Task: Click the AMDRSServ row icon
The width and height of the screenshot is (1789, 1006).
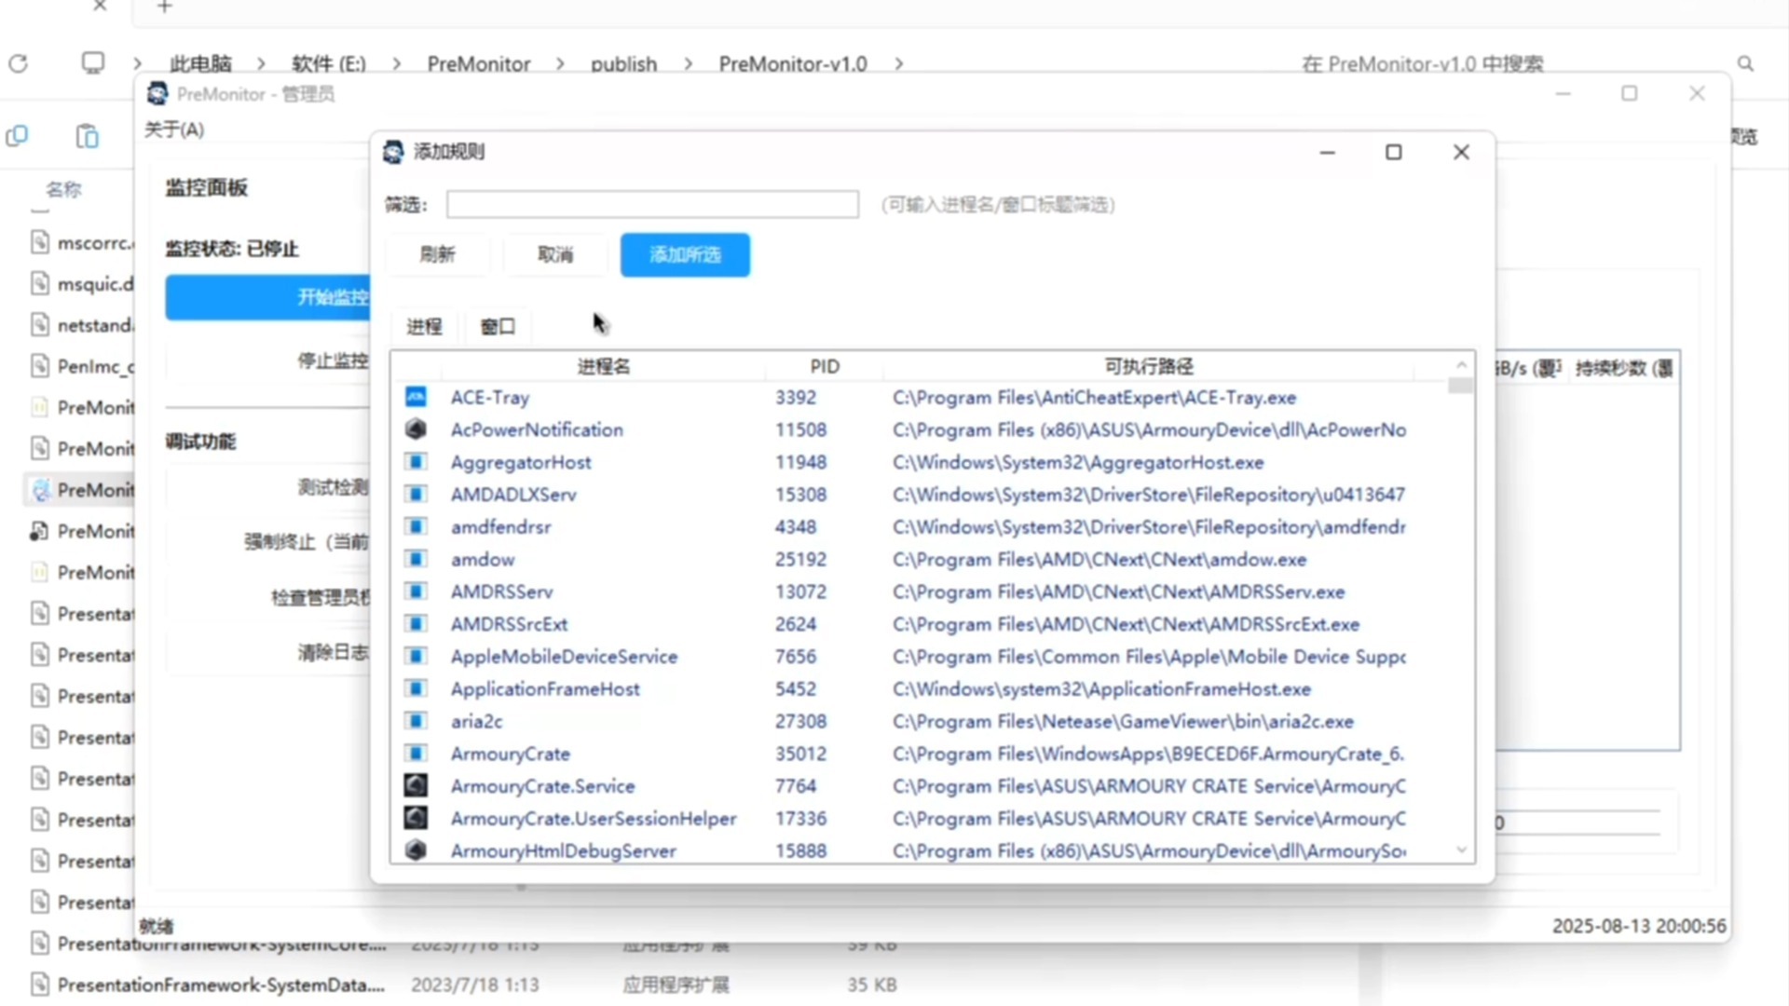Action: pyautogui.click(x=416, y=591)
